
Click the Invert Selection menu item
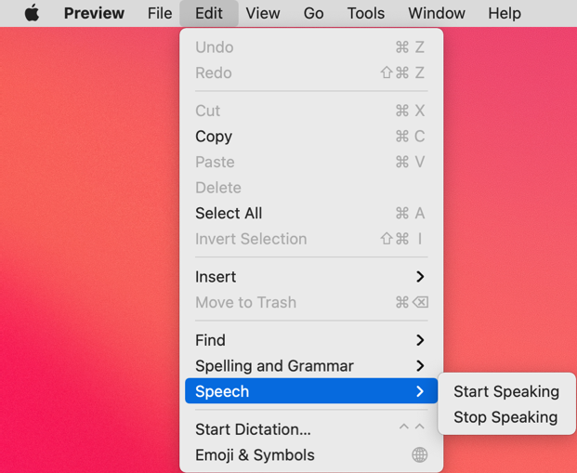(x=311, y=239)
